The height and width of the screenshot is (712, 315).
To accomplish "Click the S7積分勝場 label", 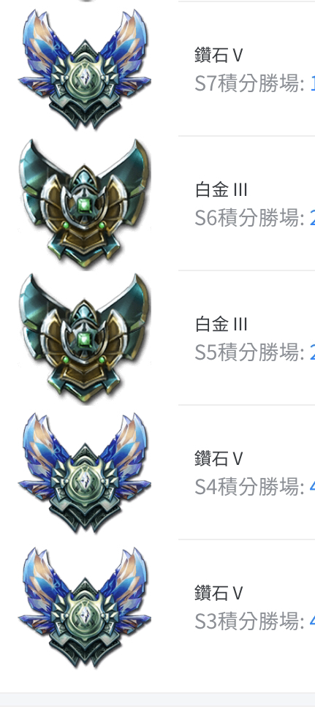I will tap(249, 83).
